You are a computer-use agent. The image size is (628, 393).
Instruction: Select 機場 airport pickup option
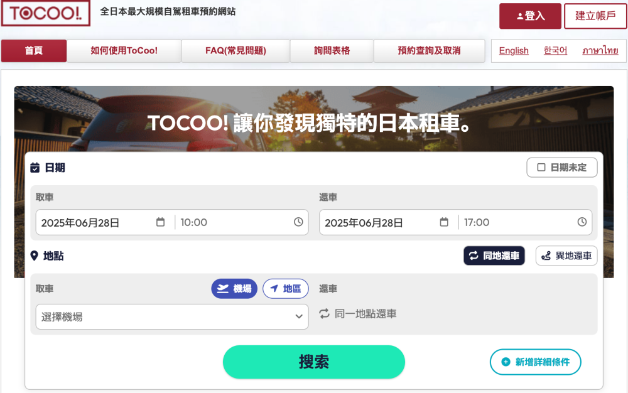tap(234, 289)
